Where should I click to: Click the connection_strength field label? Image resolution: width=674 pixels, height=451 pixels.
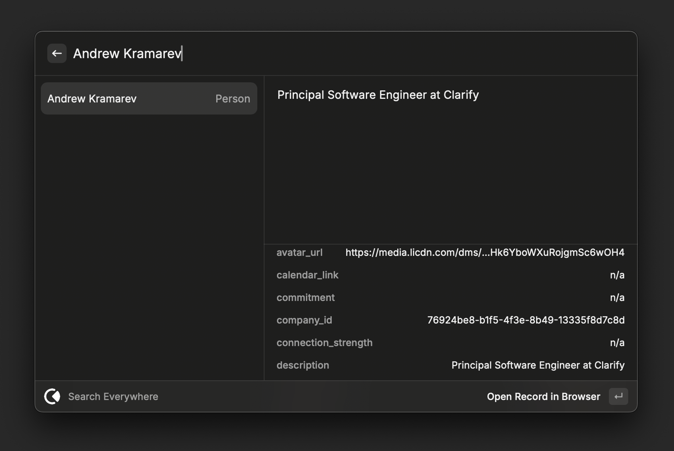pos(324,342)
